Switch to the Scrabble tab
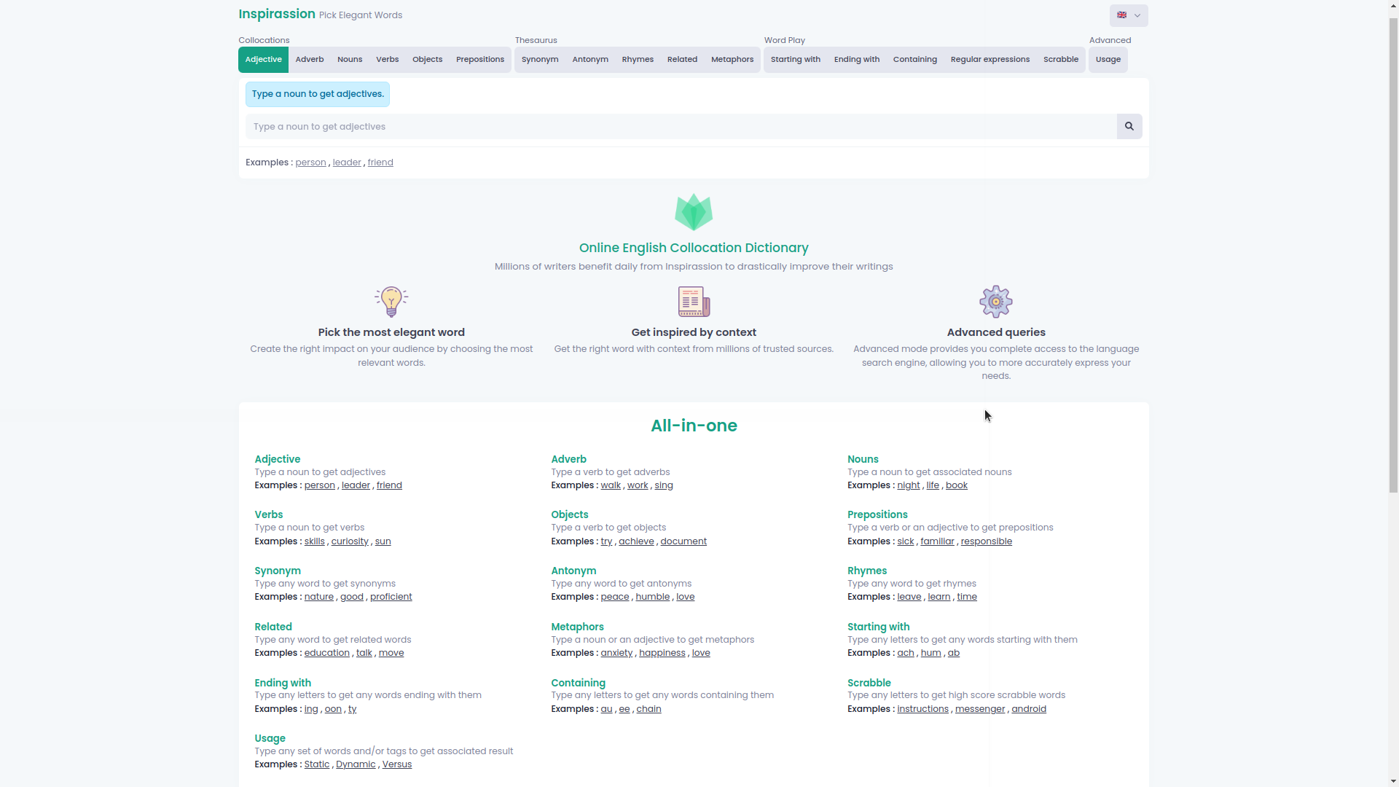Image resolution: width=1399 pixels, height=787 pixels. point(1061,60)
